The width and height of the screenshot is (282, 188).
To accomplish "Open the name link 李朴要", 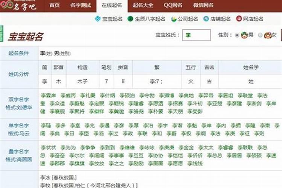I will 156,111.
